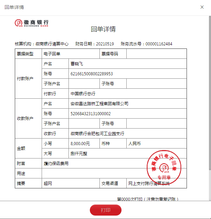Click the payer name 曹晓飞
Image resolution: width=211 pixels, height=219 pixels.
[77, 64]
